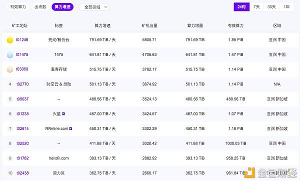The height and width of the screenshot is (181, 300).
Task: Open miner address t01475
Action: pos(22,54)
